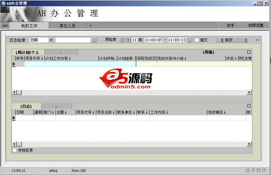Click the planned work content cell
271x175 pixels.
(x=72, y=64)
